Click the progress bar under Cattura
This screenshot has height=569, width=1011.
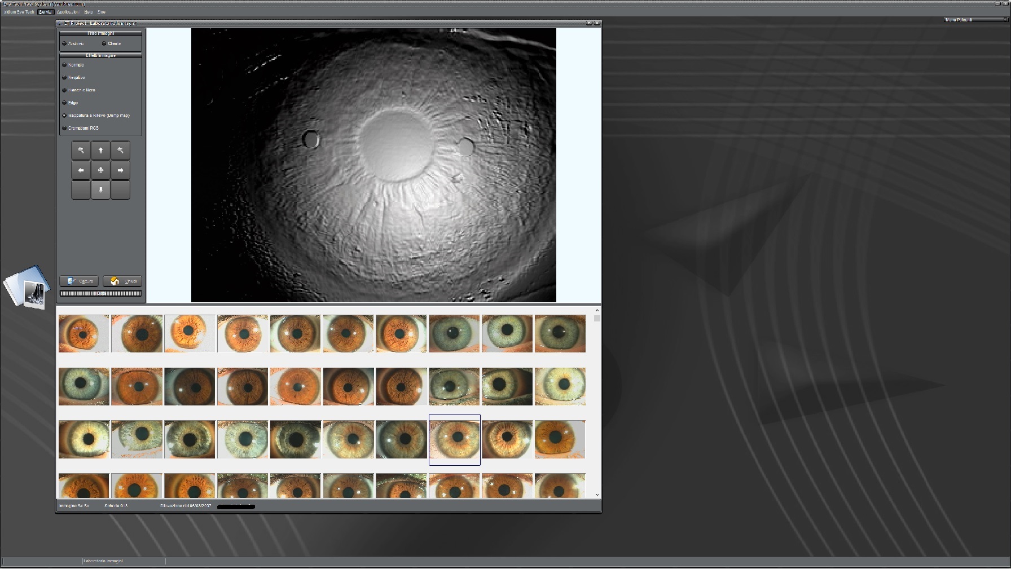(x=101, y=293)
